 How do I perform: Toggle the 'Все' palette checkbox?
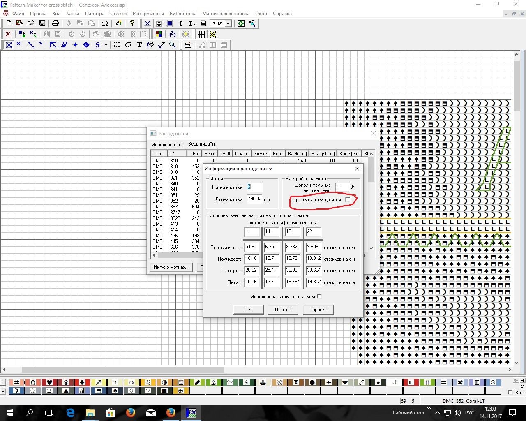click(x=511, y=392)
